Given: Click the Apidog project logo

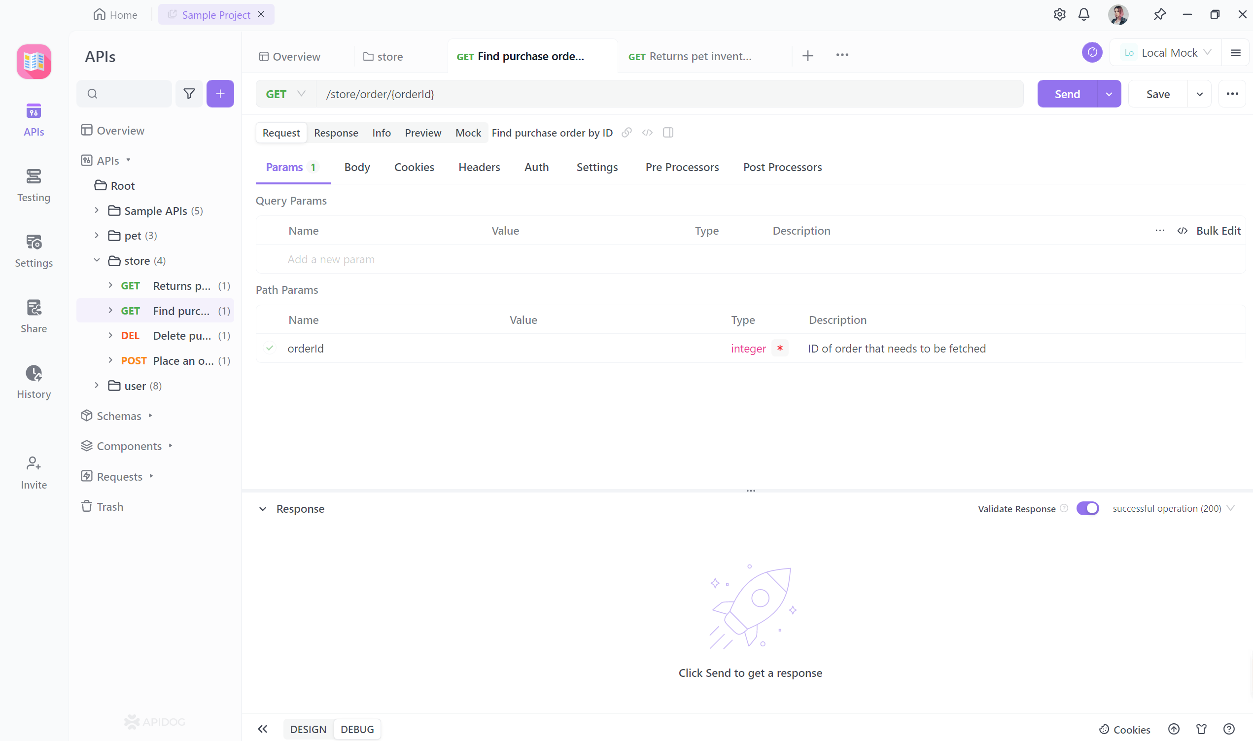Looking at the screenshot, I should pos(34,62).
